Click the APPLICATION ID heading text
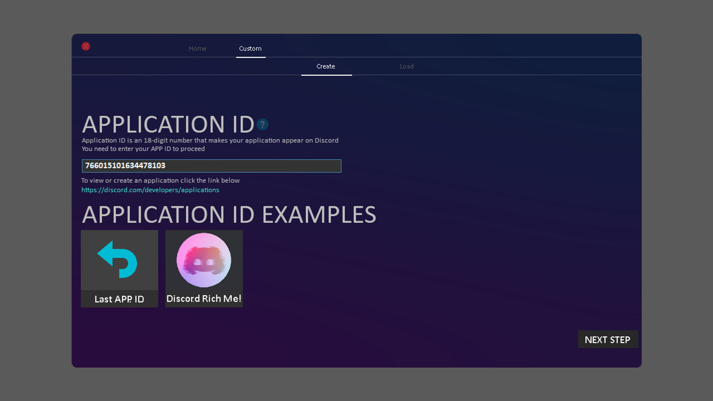713x401 pixels. (168, 124)
